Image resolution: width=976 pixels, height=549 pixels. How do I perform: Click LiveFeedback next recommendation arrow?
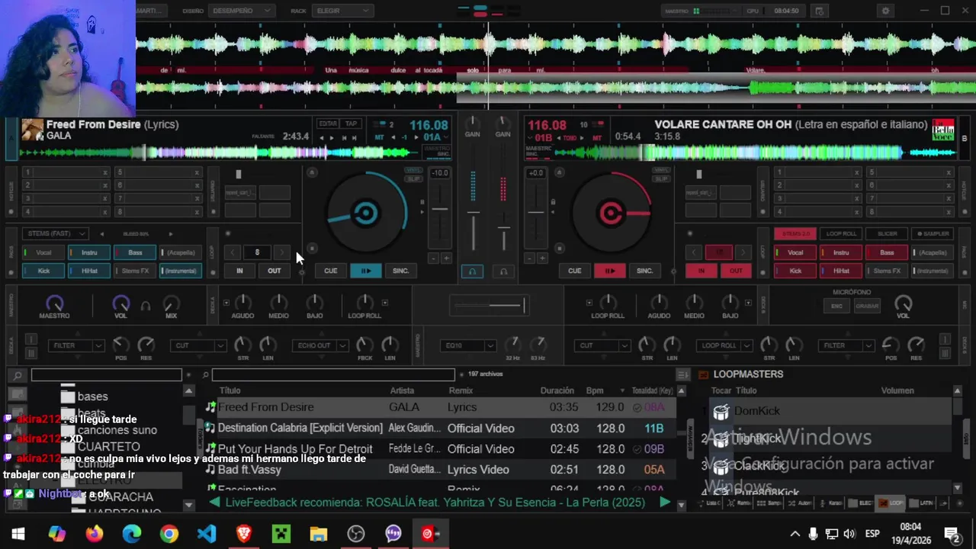pos(665,502)
